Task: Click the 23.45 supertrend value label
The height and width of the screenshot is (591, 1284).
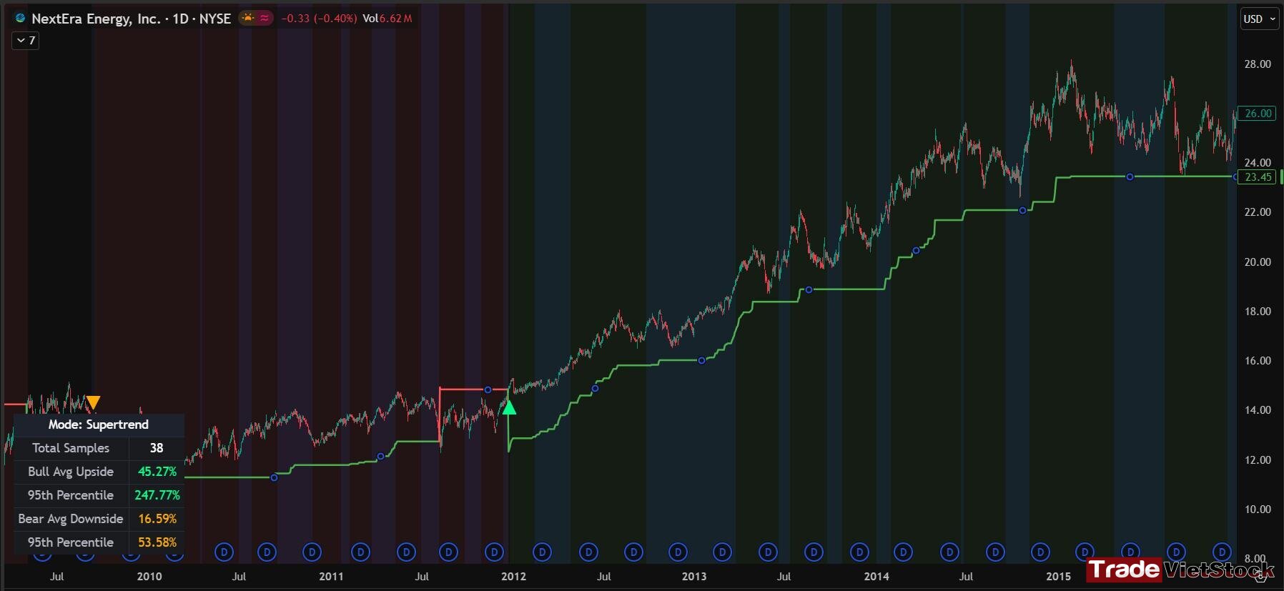Action: (x=1258, y=177)
